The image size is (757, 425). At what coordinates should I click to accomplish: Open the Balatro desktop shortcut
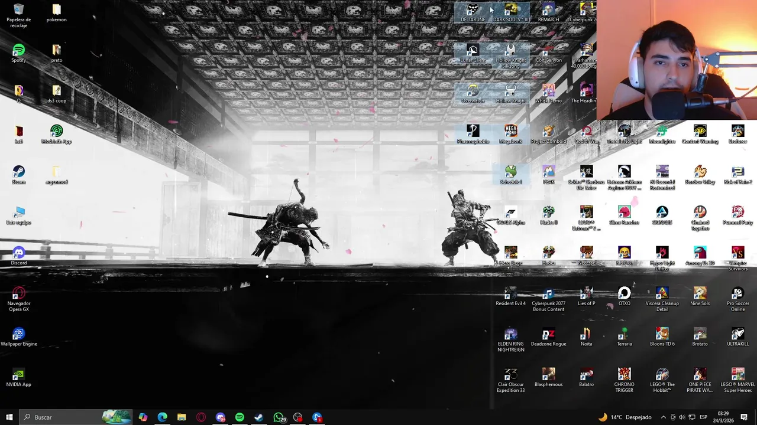click(x=586, y=378)
